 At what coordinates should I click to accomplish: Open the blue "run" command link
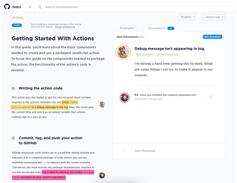point(45,163)
